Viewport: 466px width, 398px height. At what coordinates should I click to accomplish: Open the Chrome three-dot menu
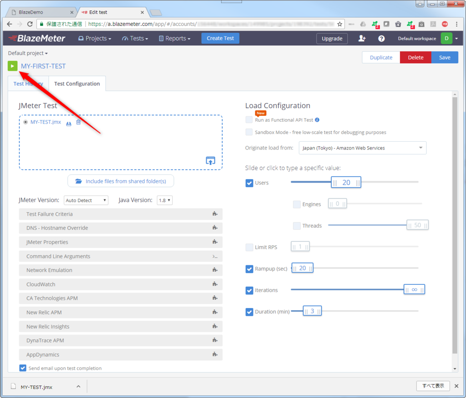point(457,24)
